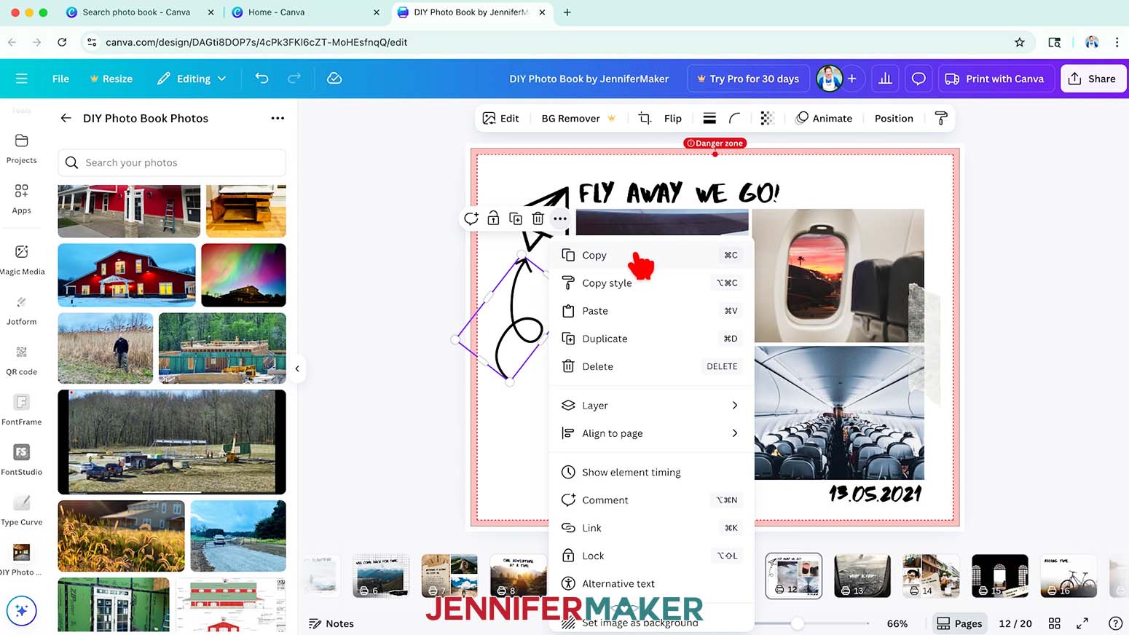Open the transparency checkerboard icon
Screen dimensions: 1129x635
[x=766, y=118]
